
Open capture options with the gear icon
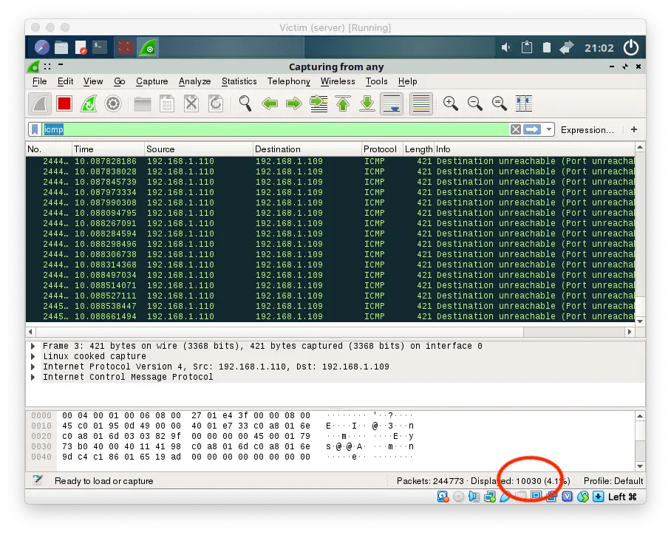[113, 103]
